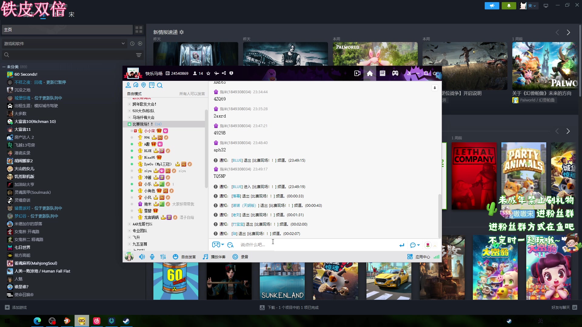Expand 跨年歌友大会! channel
Screen dimensions: 582x327
pos(129,104)
